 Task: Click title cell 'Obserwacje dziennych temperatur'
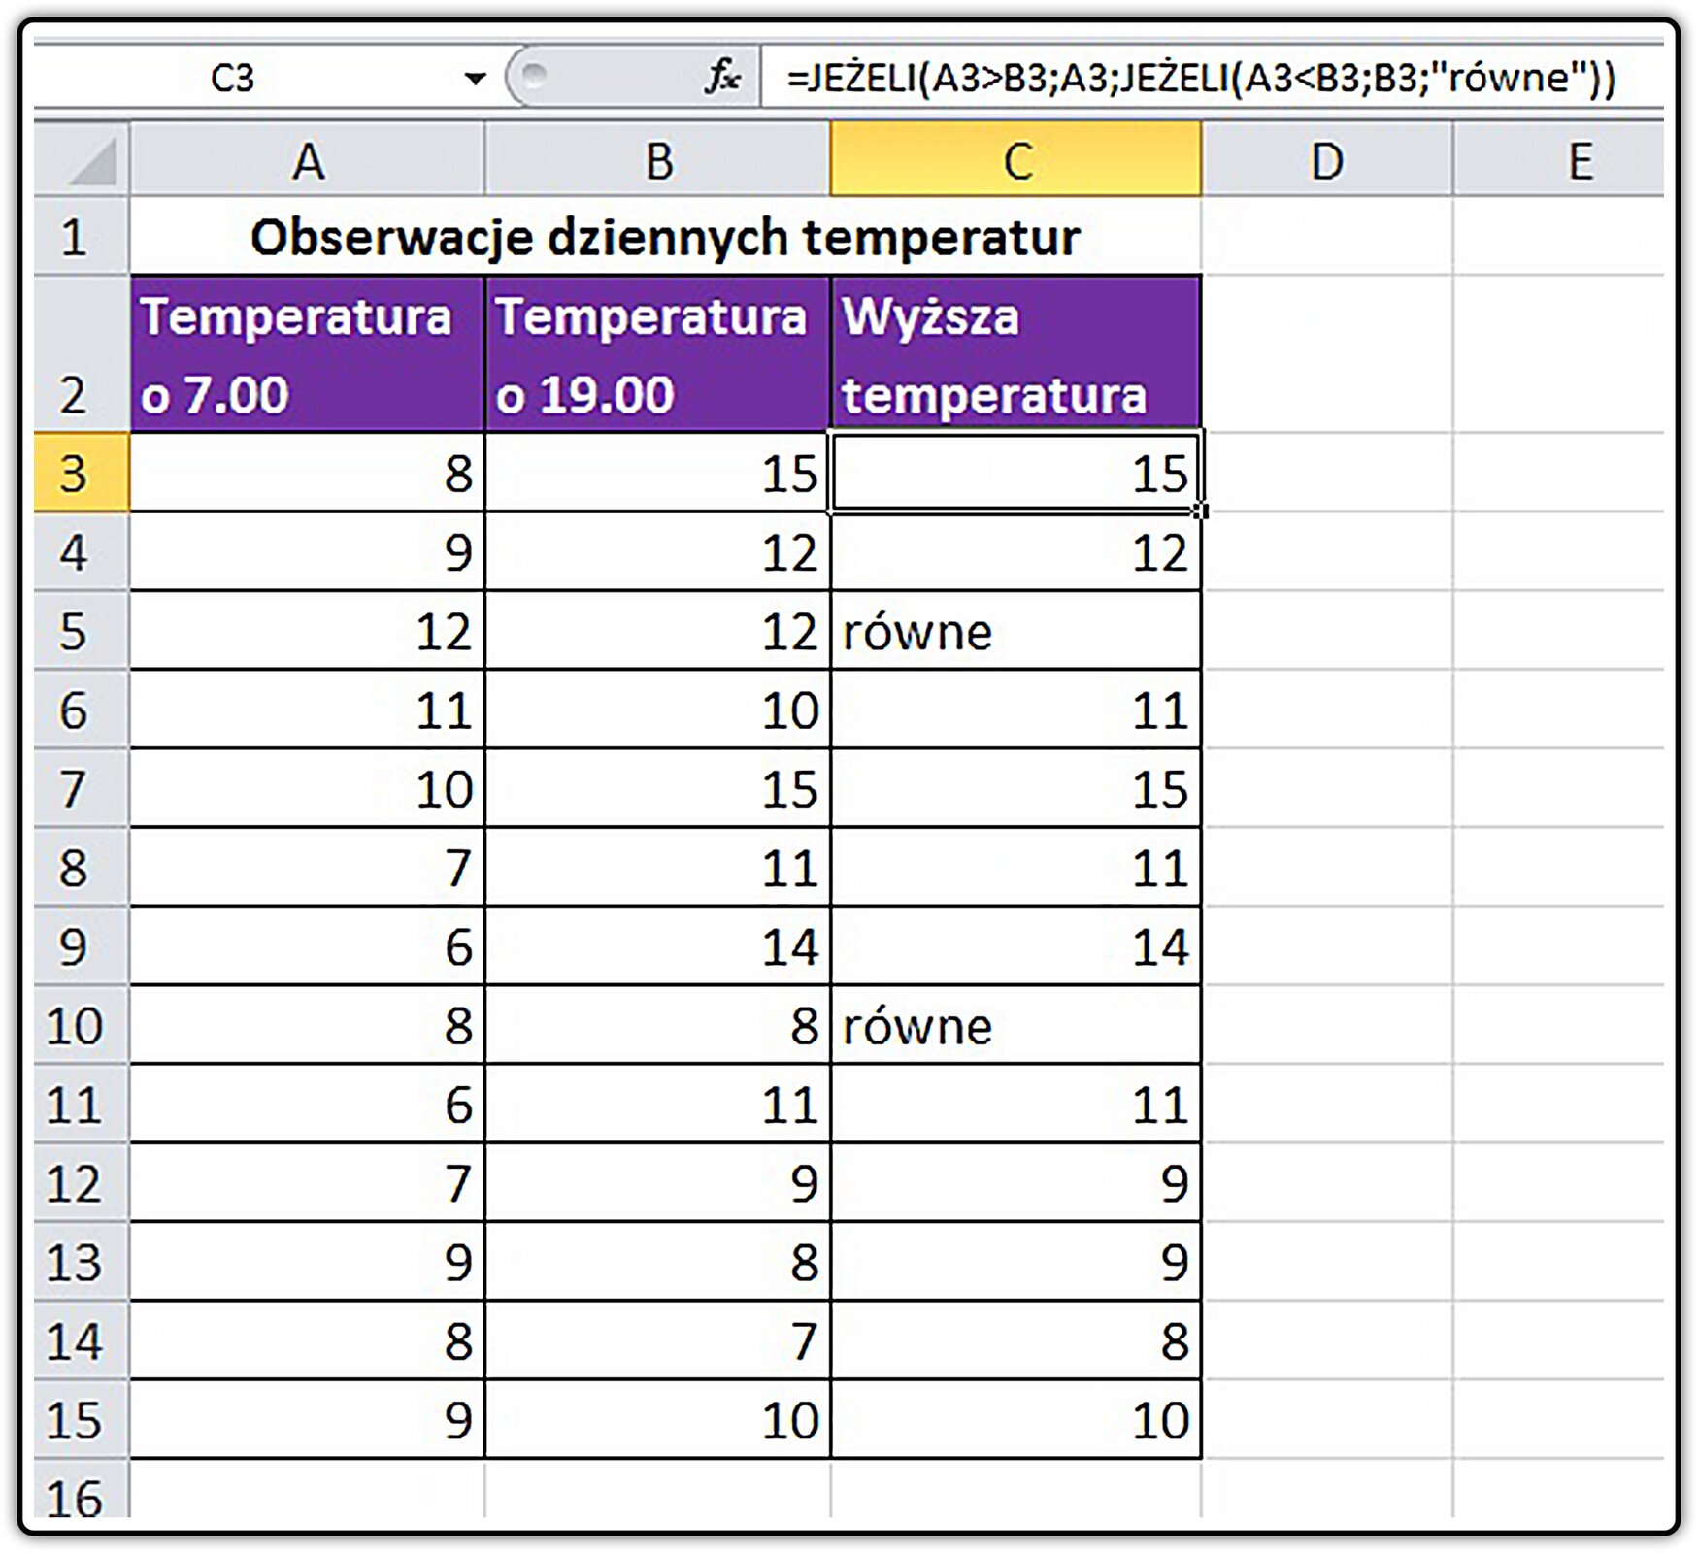point(666,237)
